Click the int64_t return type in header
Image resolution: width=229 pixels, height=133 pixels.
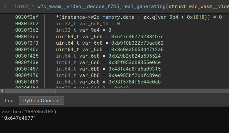(x=23, y=6)
